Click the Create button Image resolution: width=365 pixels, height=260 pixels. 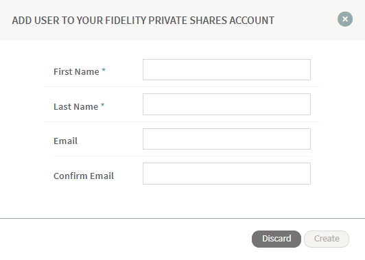click(x=327, y=239)
